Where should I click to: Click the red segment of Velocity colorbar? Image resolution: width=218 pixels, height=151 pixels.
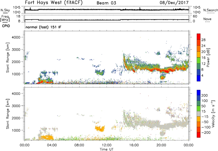(x=199, y=135)
